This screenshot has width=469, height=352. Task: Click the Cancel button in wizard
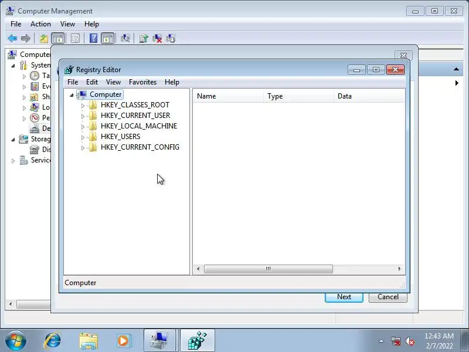[388, 297]
